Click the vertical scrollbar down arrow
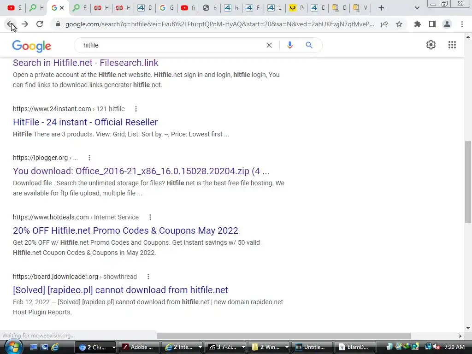Screen dimensions: 472x354 pyautogui.click(x=468, y=328)
